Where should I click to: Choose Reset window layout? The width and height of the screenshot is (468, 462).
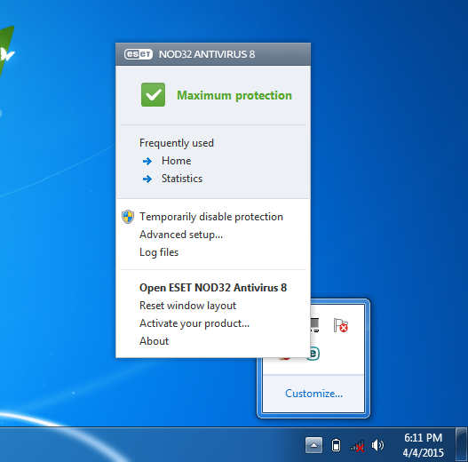click(187, 306)
